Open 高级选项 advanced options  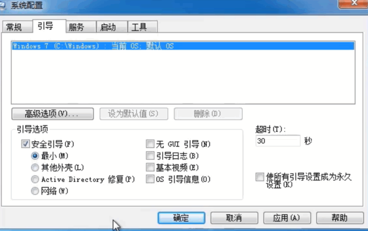pos(53,114)
